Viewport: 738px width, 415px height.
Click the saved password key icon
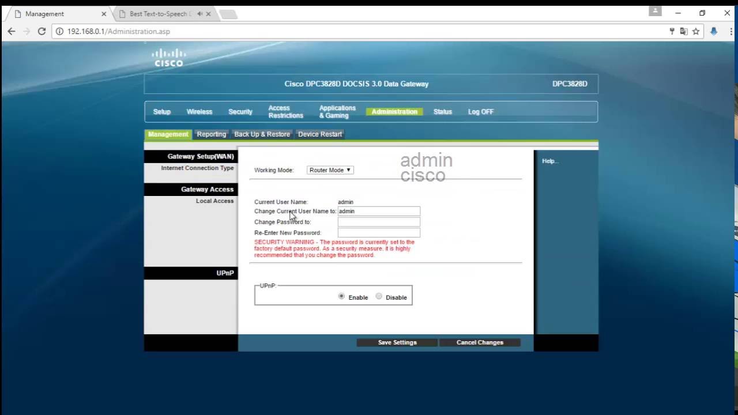coord(672,31)
